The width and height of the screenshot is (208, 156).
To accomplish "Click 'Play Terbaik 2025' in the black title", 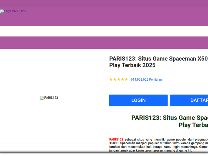I will click(132, 65).
